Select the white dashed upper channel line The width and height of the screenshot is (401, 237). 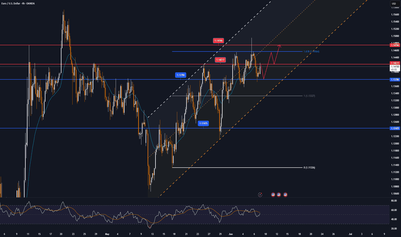pyautogui.click(x=210, y=59)
